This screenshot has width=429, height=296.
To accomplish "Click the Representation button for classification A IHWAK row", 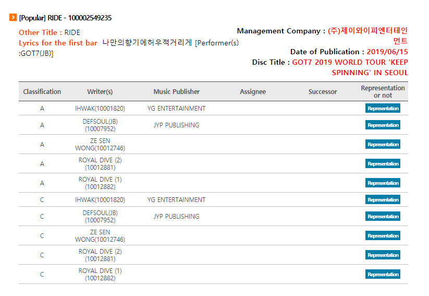I will coord(383,108).
